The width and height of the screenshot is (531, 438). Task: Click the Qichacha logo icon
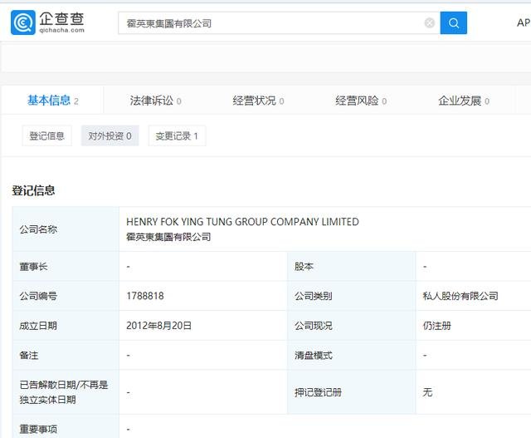(x=22, y=22)
